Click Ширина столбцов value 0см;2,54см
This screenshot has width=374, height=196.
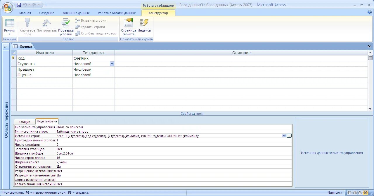point(174,153)
